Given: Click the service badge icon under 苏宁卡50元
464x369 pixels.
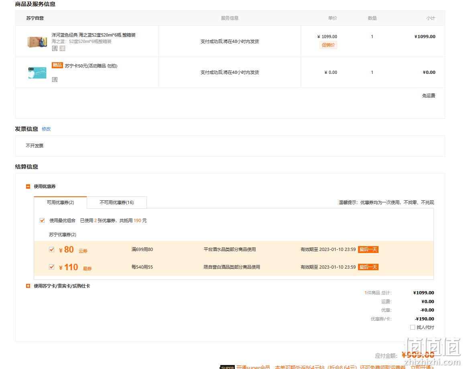Looking at the screenshot, I should coord(55,80).
